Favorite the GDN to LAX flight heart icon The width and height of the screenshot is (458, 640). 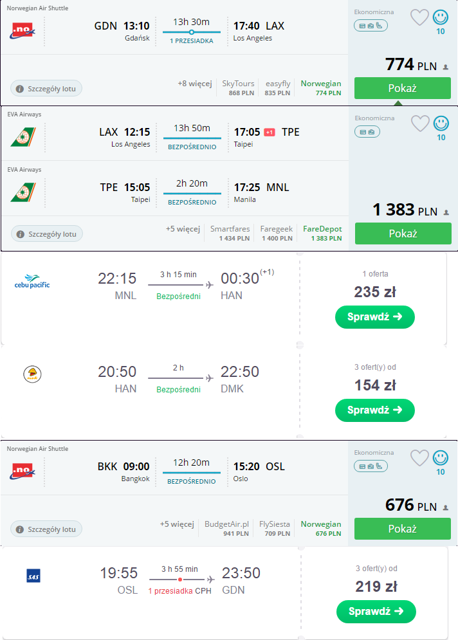pyautogui.click(x=419, y=17)
